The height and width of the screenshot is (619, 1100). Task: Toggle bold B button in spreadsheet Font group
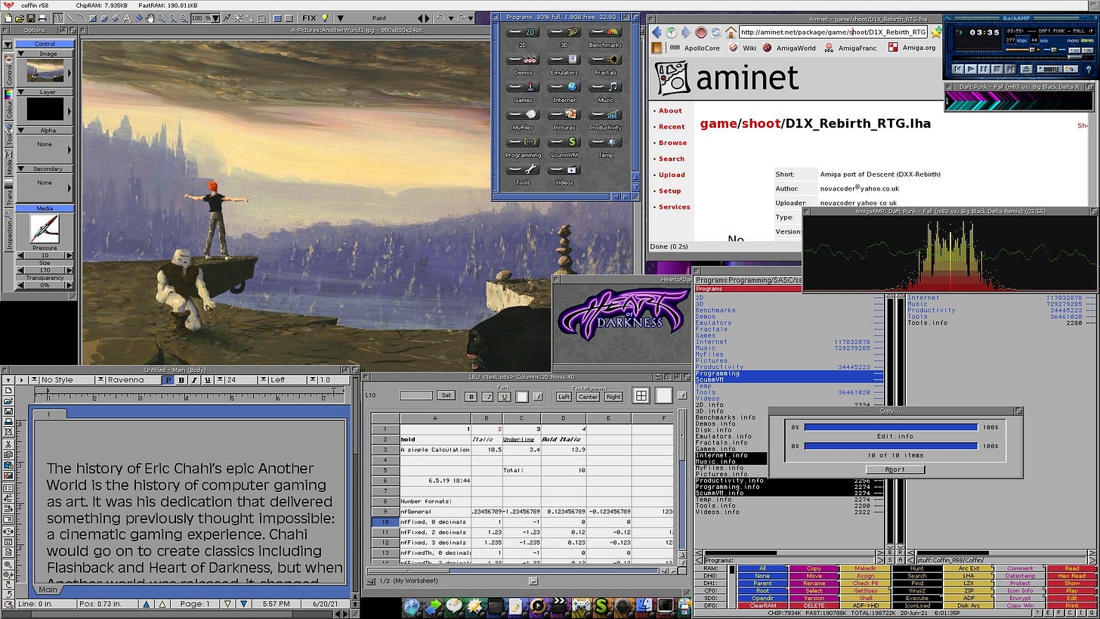pyautogui.click(x=471, y=397)
